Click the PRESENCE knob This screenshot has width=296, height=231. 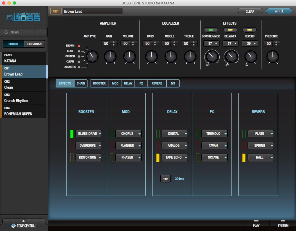pos(272,57)
